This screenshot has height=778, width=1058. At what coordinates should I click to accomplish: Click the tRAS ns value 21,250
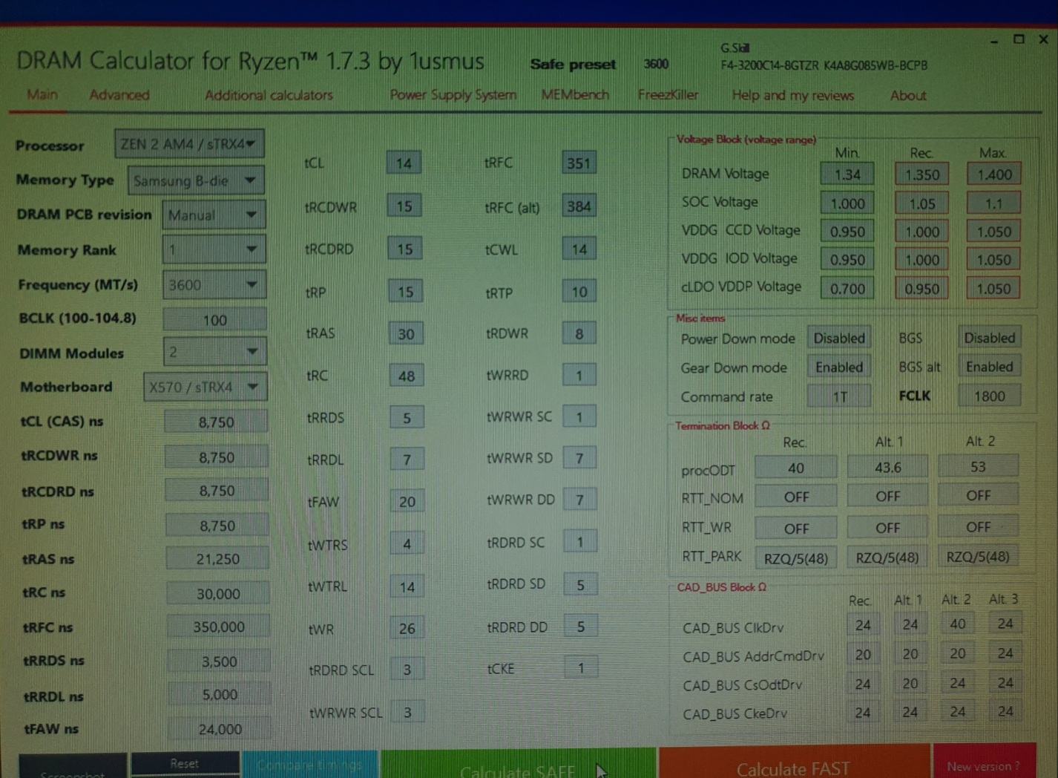217,558
